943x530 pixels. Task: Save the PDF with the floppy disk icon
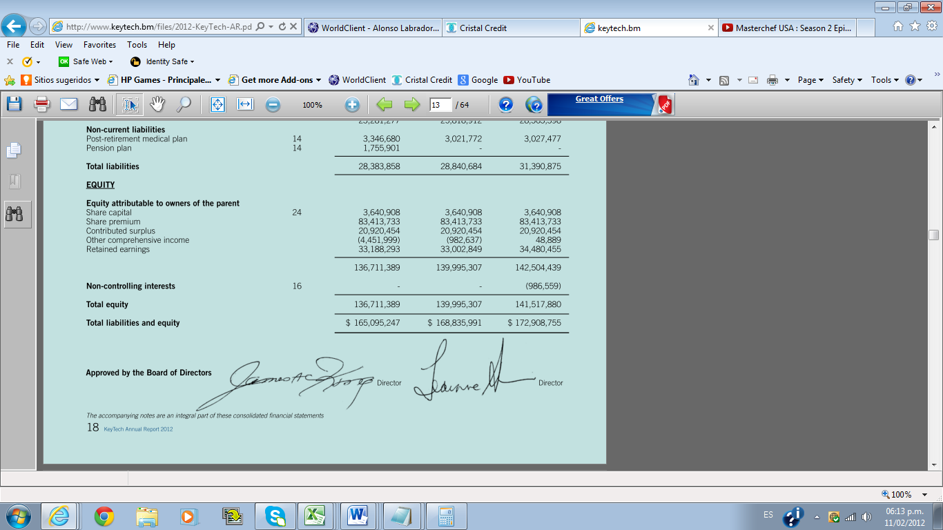click(14, 104)
